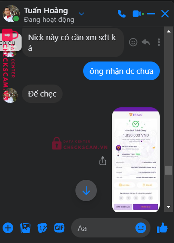
Task: React to 'Nick này có cần xm' message
Action: point(133,42)
